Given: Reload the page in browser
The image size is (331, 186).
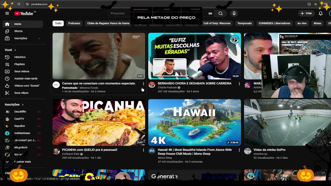Looking at the screenshot, I should (x=19, y=4).
